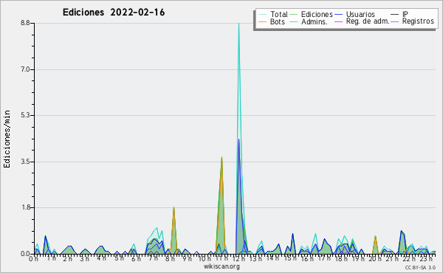443x273 pixels.
Task: Click the tall Total peak at 12 h
Action: [x=238, y=24]
